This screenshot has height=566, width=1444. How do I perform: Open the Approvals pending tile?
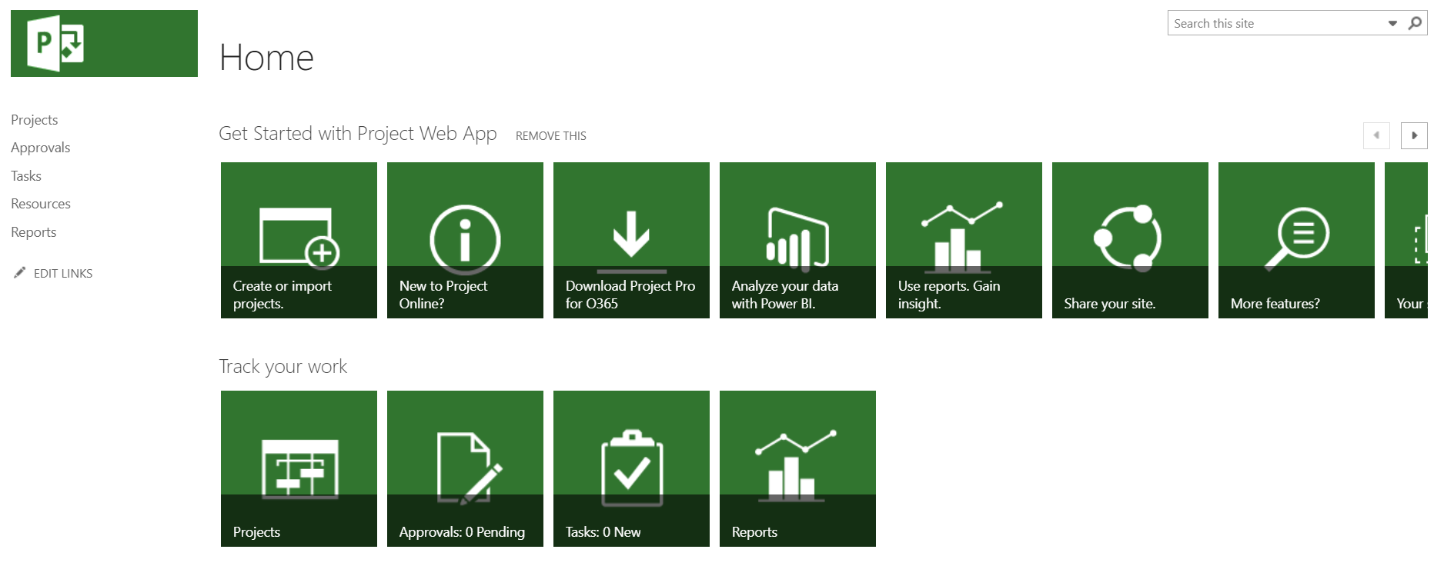[x=465, y=468]
